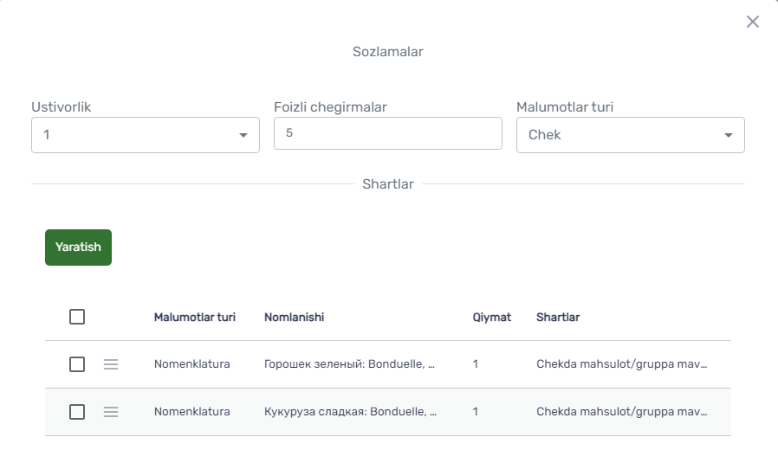Screen dimensions: 778x450
Task: Open the Горошек зеленый: Bonduelle entry
Action: click(349, 364)
